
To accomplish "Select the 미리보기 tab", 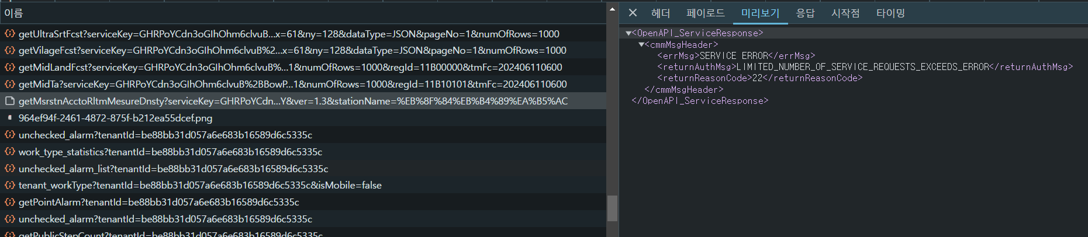I will tap(760, 13).
